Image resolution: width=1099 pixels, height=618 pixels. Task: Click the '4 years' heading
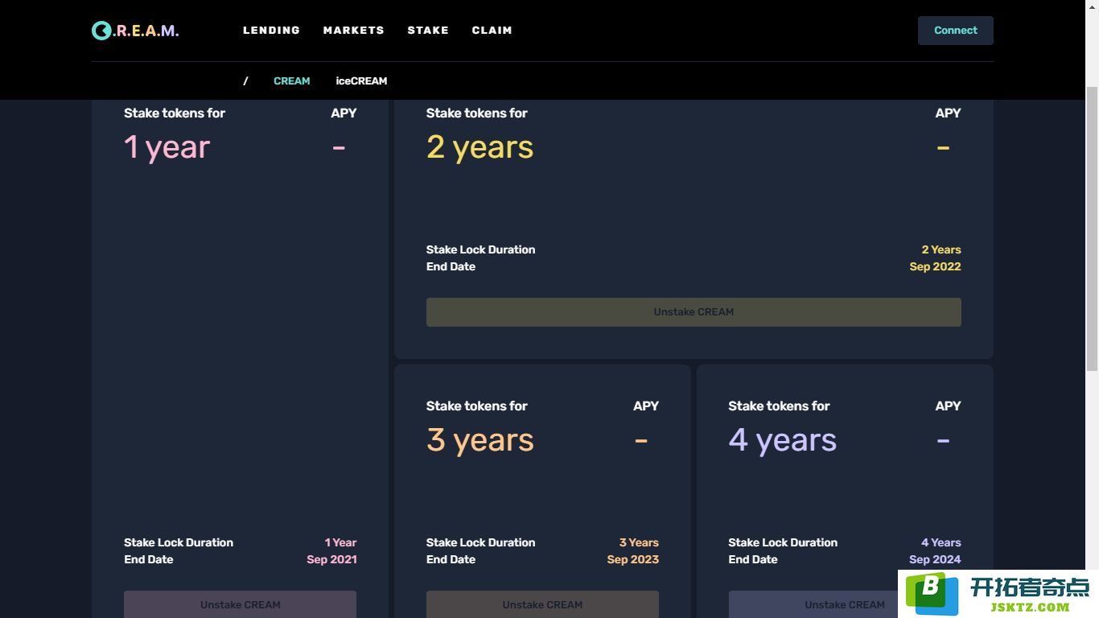(783, 441)
